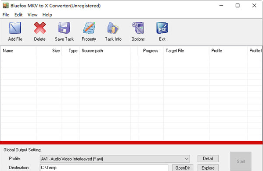Viewport: 263px width, 171px height.
Task: Sort by the Type column header
Action: coord(70,51)
